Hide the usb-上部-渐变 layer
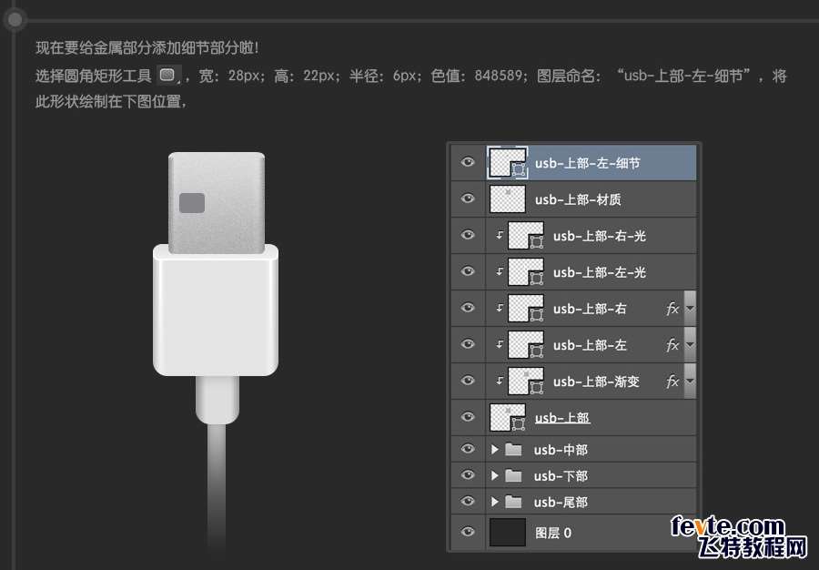 [468, 381]
